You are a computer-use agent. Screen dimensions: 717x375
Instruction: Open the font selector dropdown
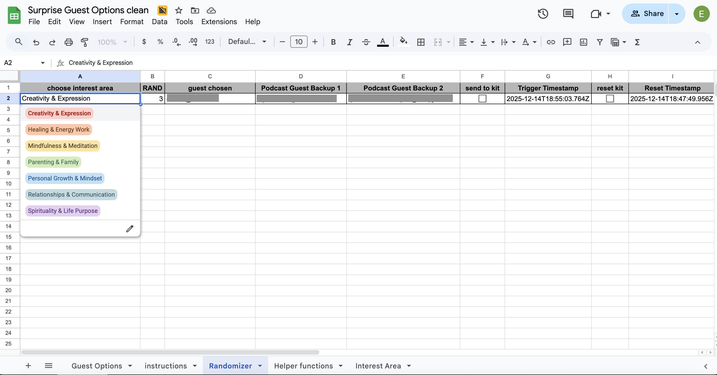[247, 42]
